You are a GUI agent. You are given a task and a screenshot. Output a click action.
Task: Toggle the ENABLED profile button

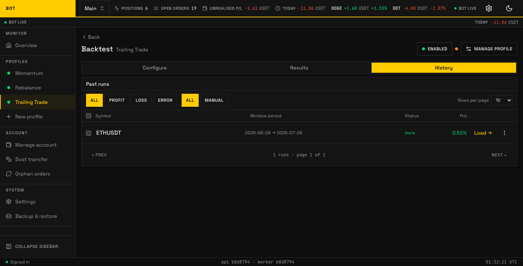click(x=434, y=49)
